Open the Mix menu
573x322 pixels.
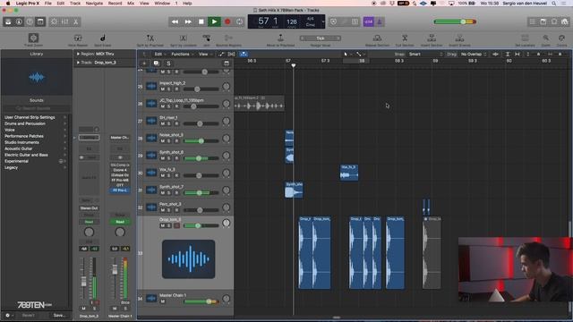click(x=131, y=4)
